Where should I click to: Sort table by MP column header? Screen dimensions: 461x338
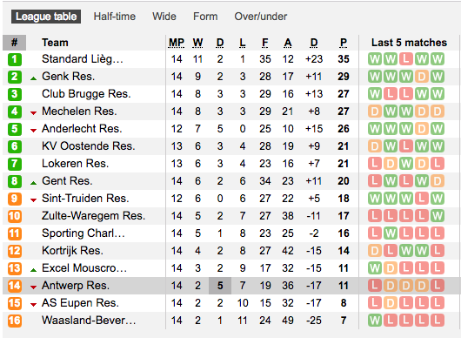click(x=177, y=43)
